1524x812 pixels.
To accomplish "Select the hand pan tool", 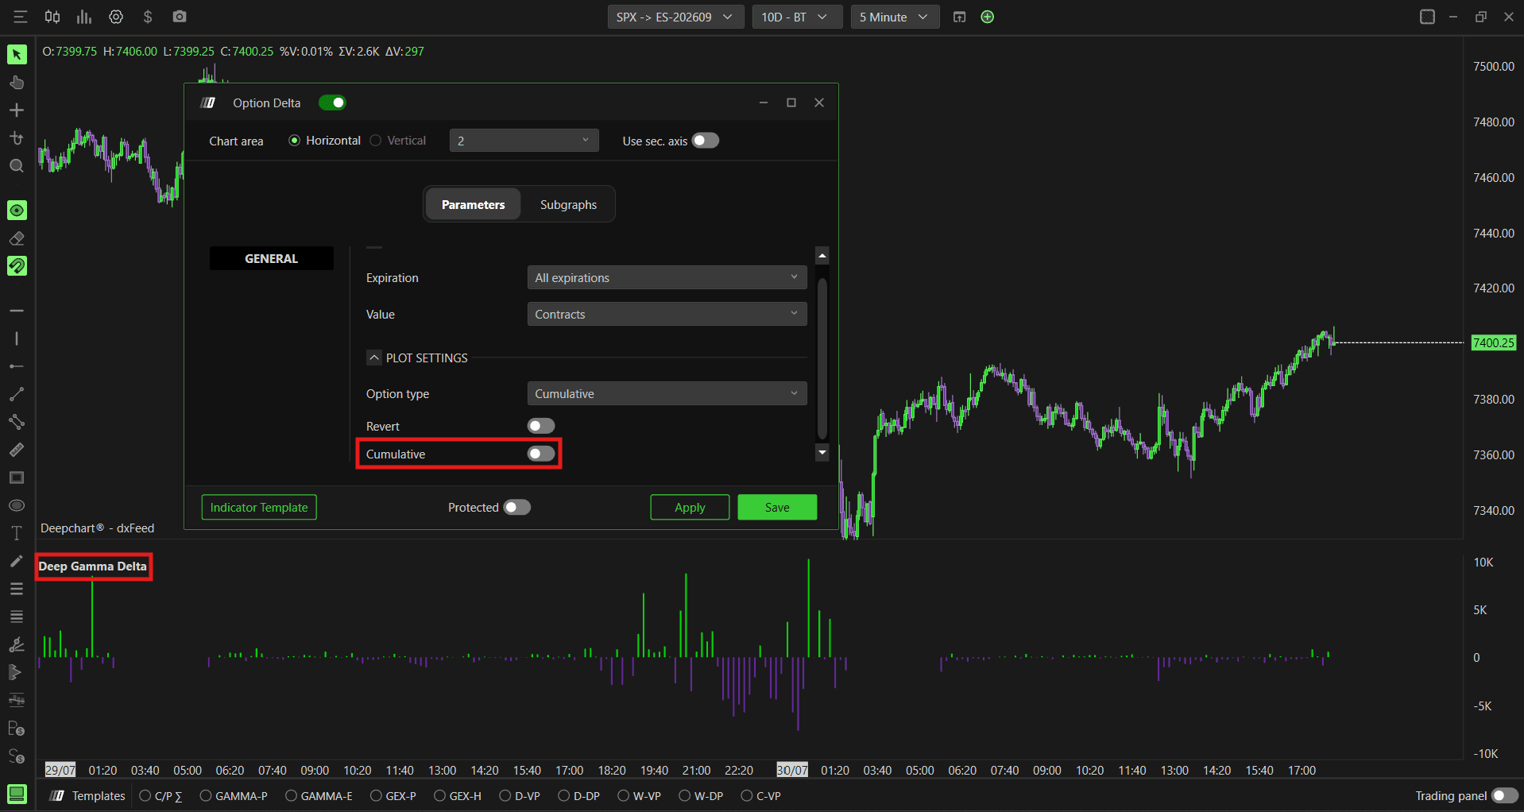I will [17, 83].
